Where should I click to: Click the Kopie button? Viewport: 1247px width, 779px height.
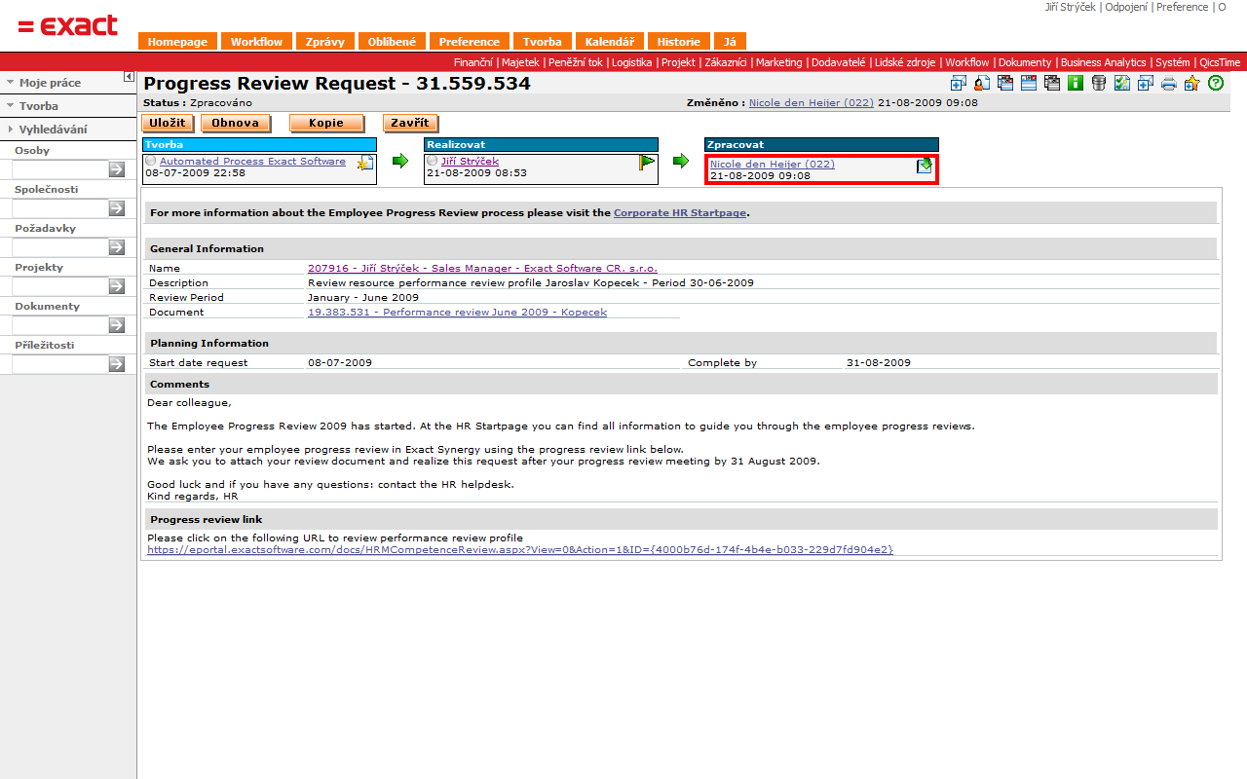point(326,123)
